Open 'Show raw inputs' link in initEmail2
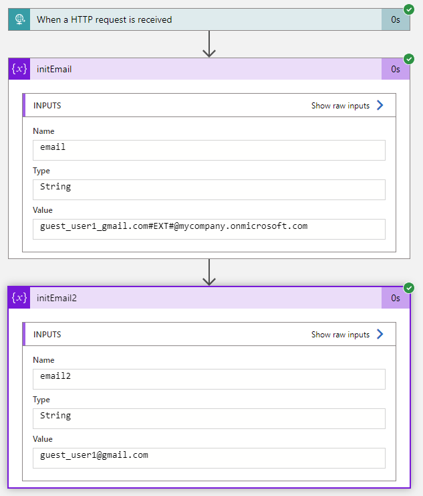Viewport: 423px width, 496px height. (x=340, y=335)
